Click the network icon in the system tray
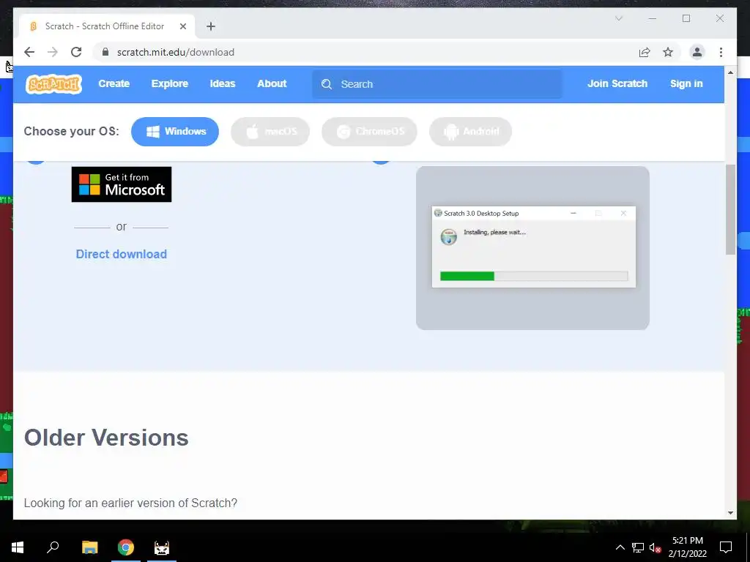This screenshot has width=750, height=562. coord(638,547)
